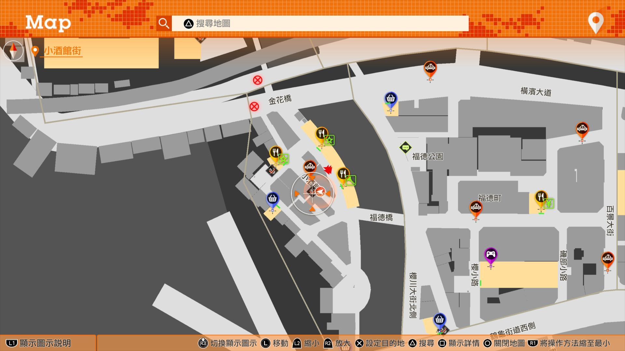Screen dimensions: 625x351
Task: Click the magnifying glass search icon
Action: (164, 23)
